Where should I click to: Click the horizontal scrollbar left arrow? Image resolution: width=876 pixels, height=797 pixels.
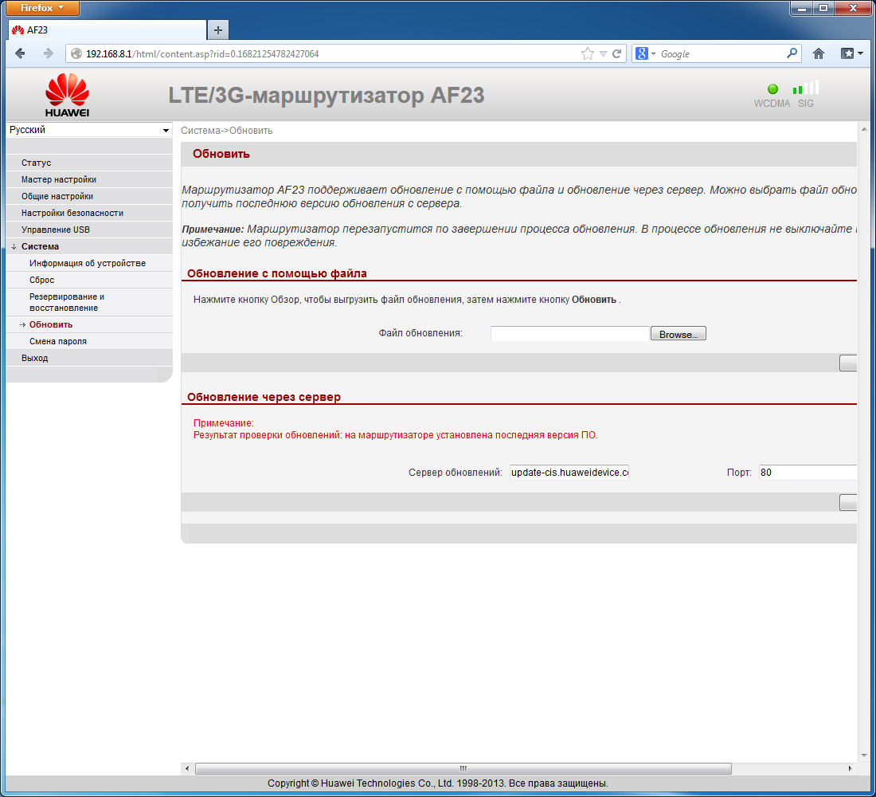point(187,768)
